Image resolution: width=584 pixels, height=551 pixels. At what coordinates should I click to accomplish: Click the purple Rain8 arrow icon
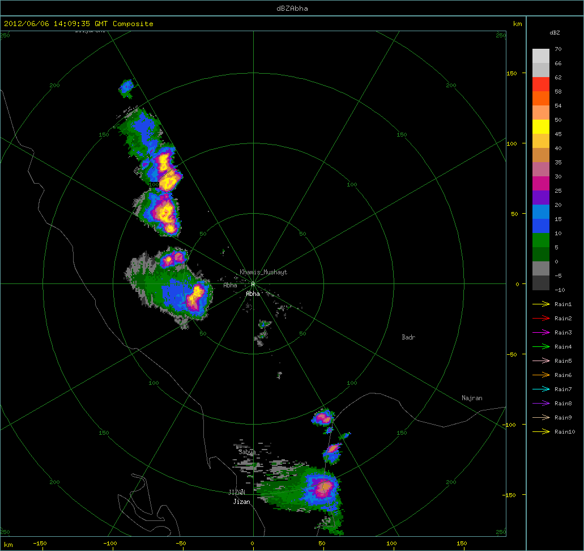click(x=542, y=404)
